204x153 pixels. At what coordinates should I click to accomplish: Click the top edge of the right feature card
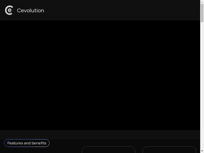pos(169,147)
